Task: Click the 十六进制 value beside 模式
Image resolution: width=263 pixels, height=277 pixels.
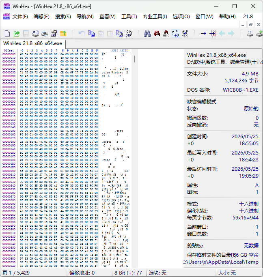Action: point(249,204)
